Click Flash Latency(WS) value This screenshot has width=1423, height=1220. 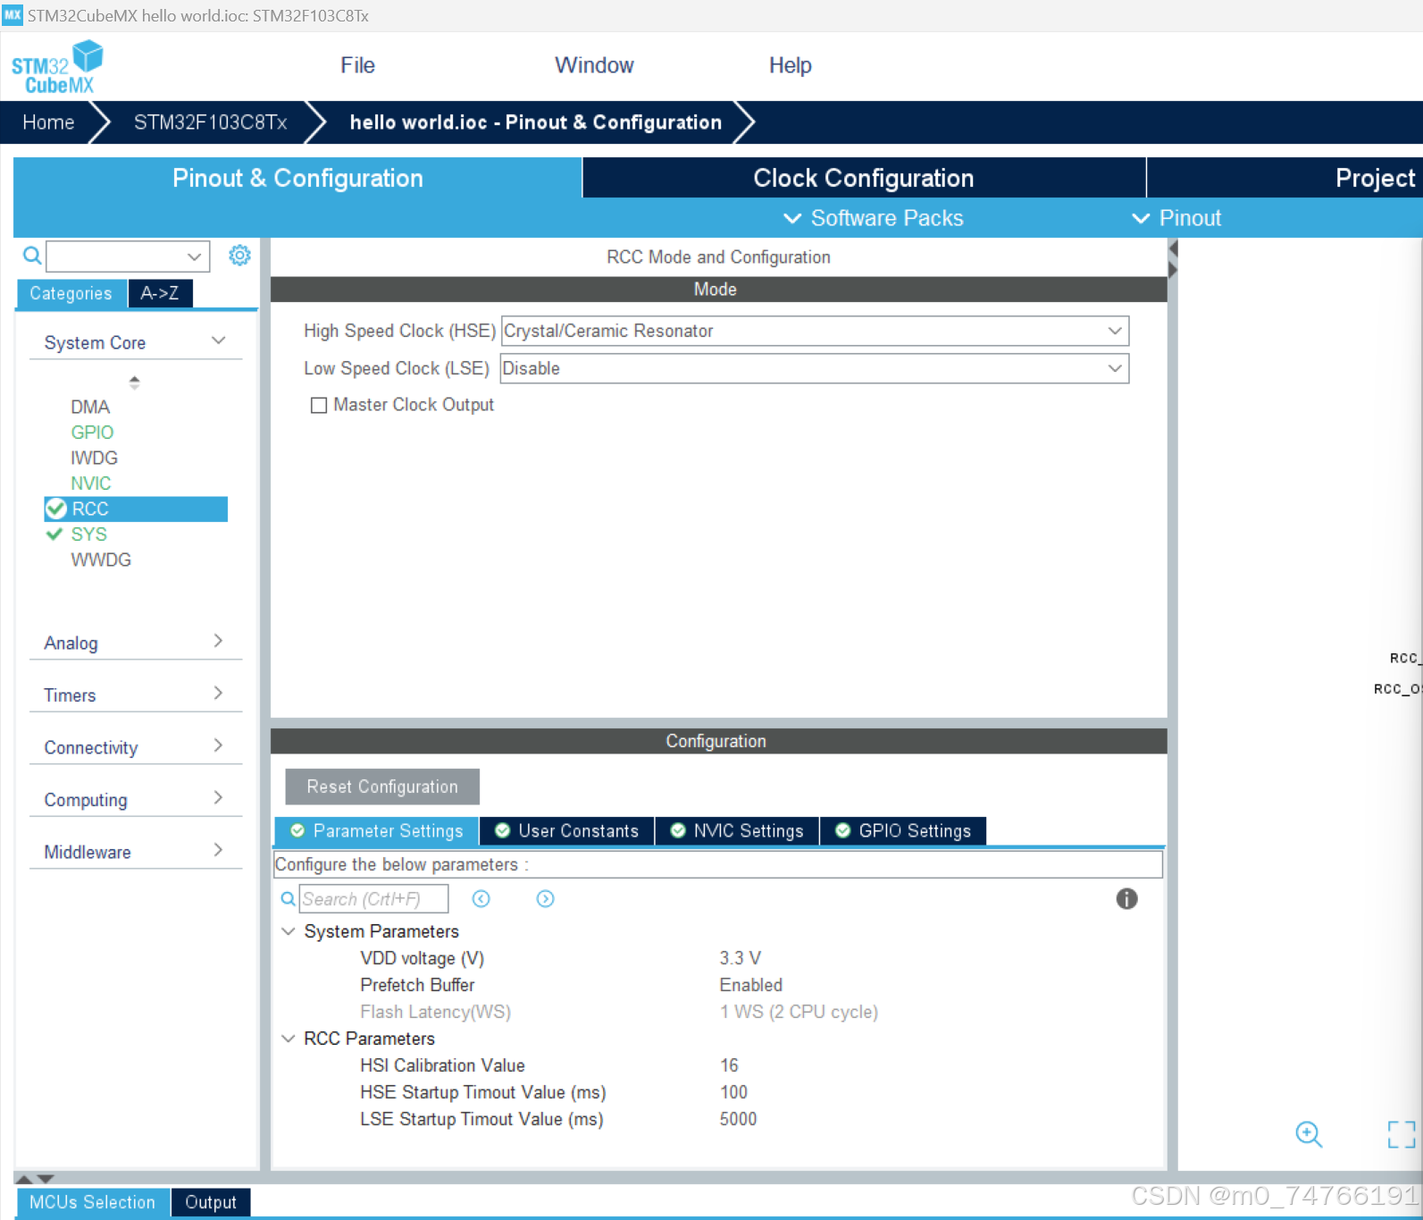tap(799, 1012)
